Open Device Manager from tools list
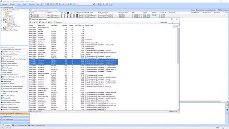This screenshot has height=129, width=229. [6, 57]
